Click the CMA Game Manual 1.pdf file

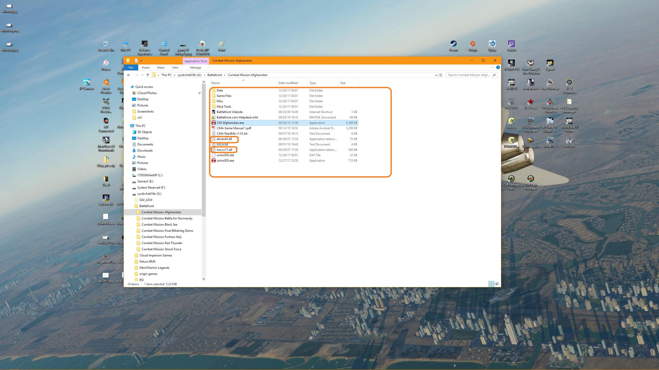point(234,128)
